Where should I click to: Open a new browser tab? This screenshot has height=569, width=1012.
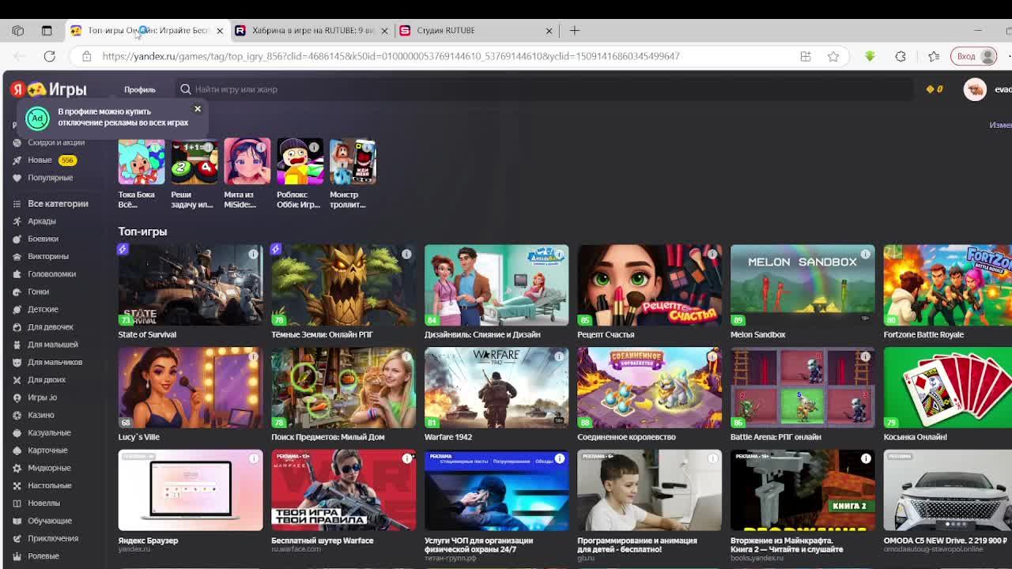coord(575,30)
